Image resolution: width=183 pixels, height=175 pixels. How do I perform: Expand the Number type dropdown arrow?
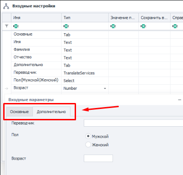105,88
